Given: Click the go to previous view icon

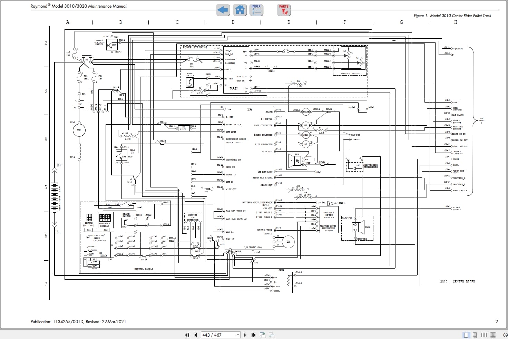Looking at the screenshot, I should click(263, 335).
